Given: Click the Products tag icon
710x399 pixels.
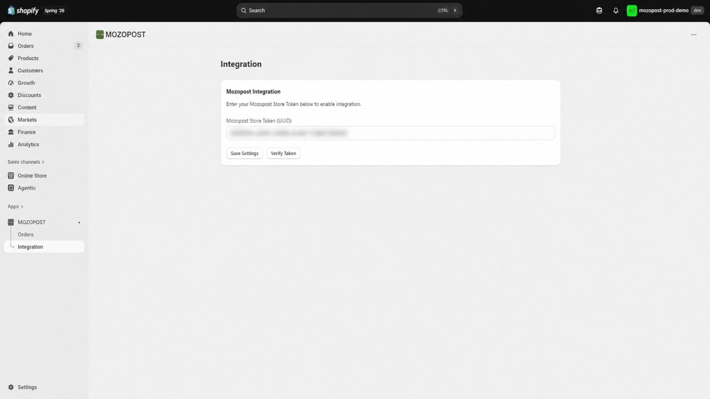Looking at the screenshot, I should click(x=11, y=58).
